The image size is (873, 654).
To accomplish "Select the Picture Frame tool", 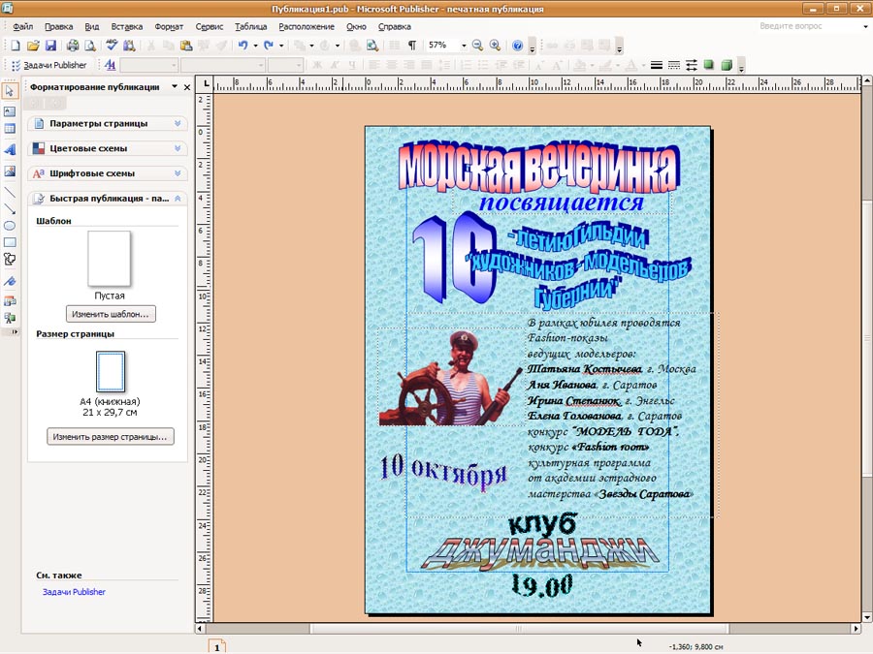I will 10,171.
